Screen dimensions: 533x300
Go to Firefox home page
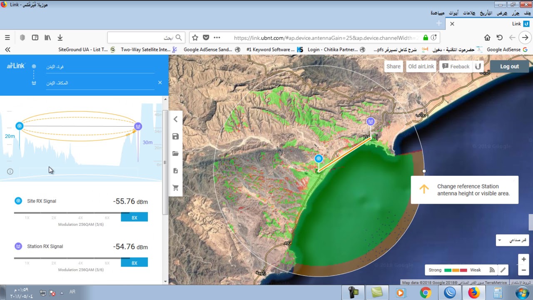coord(487,37)
